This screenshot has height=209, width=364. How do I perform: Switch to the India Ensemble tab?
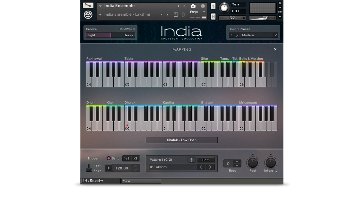click(101, 180)
